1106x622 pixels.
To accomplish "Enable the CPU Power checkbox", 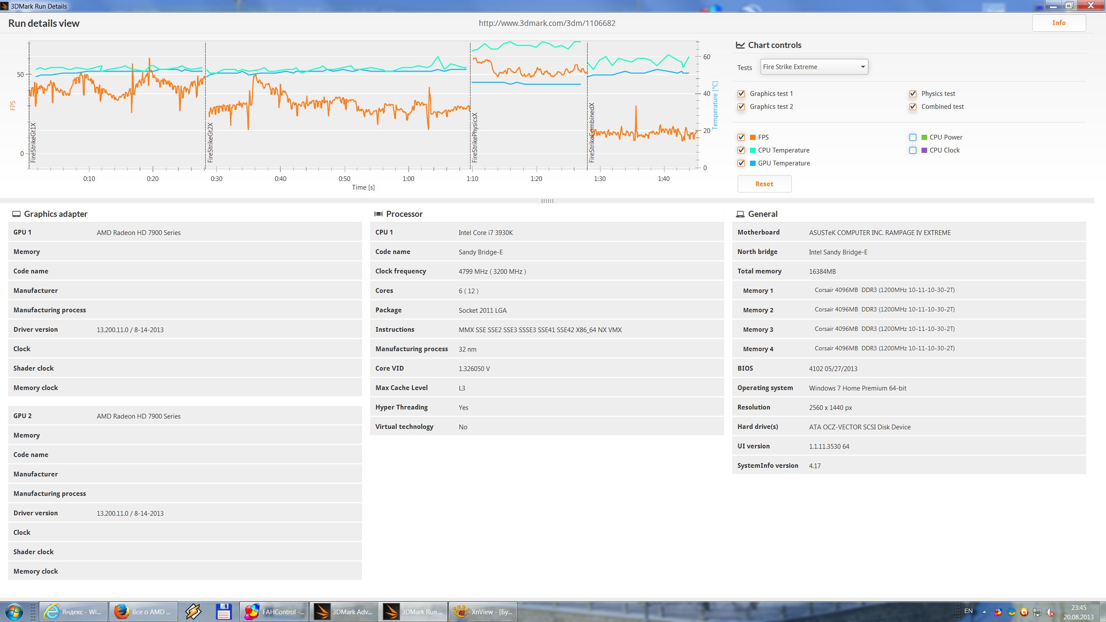I will [912, 137].
